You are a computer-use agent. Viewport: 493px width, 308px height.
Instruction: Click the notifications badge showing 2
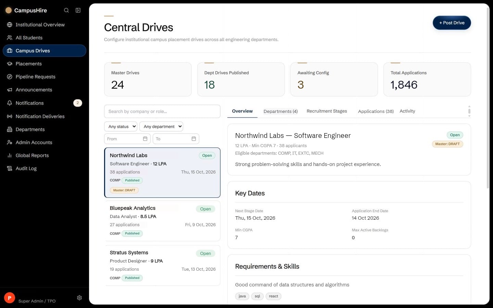(78, 103)
